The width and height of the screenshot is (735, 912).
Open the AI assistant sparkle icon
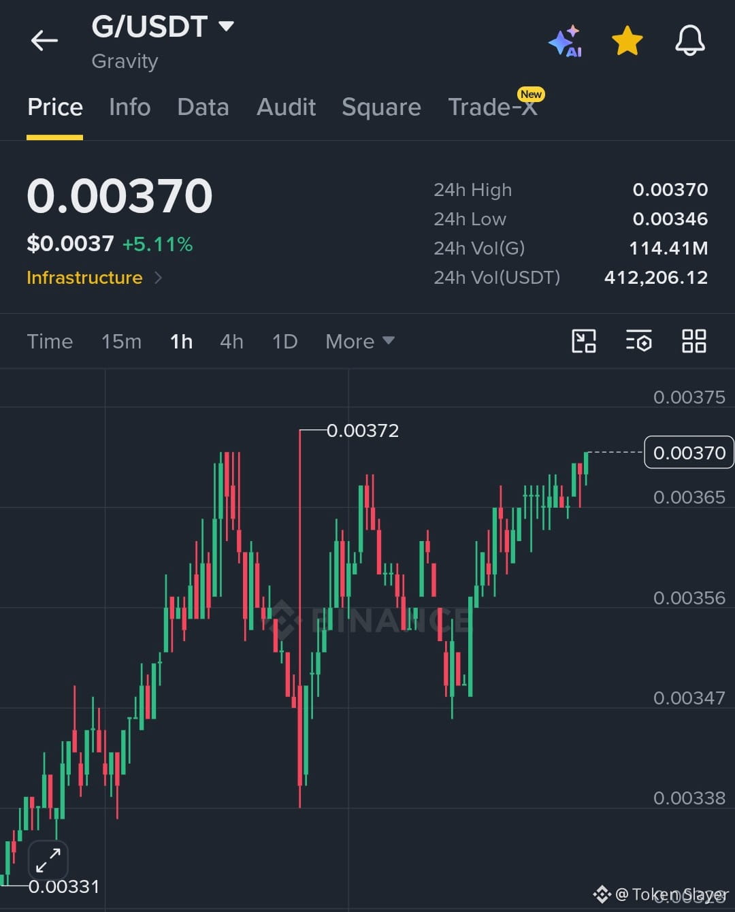(565, 42)
